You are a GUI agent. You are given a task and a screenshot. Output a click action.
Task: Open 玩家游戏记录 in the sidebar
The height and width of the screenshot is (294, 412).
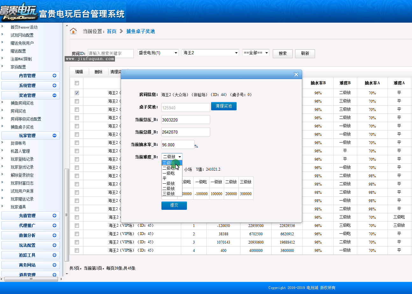click(22, 167)
